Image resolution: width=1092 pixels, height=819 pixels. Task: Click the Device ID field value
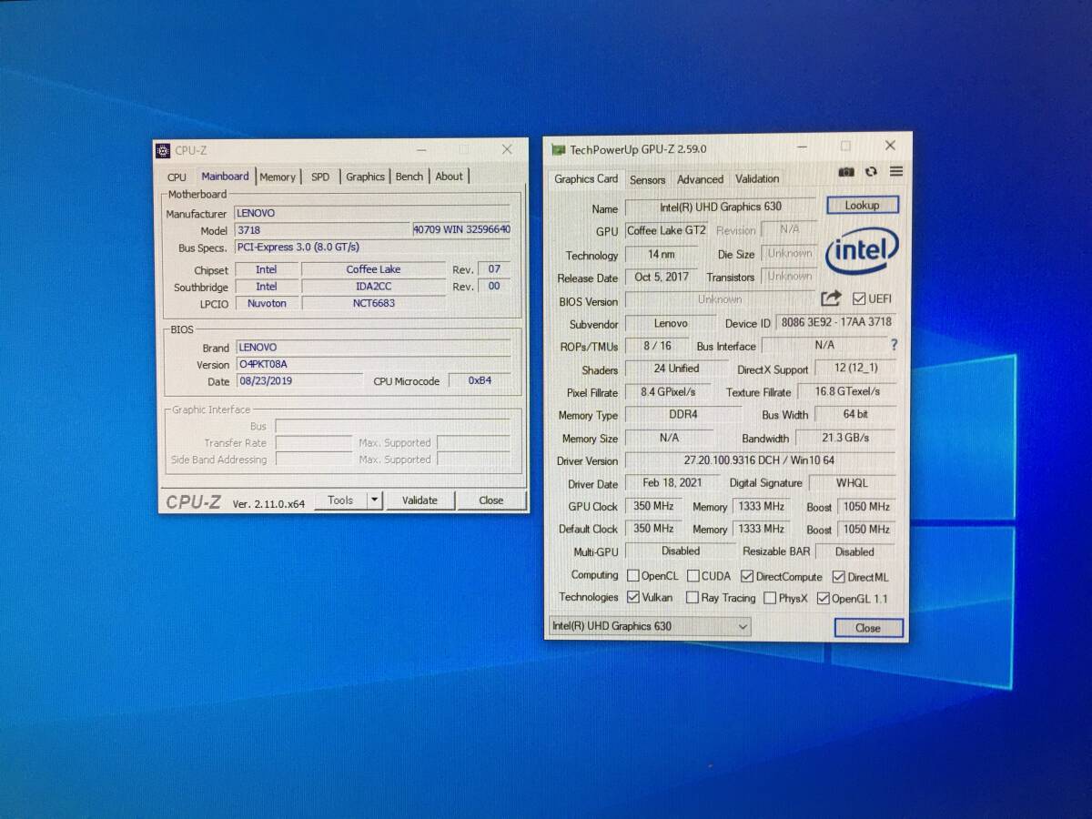coord(836,322)
